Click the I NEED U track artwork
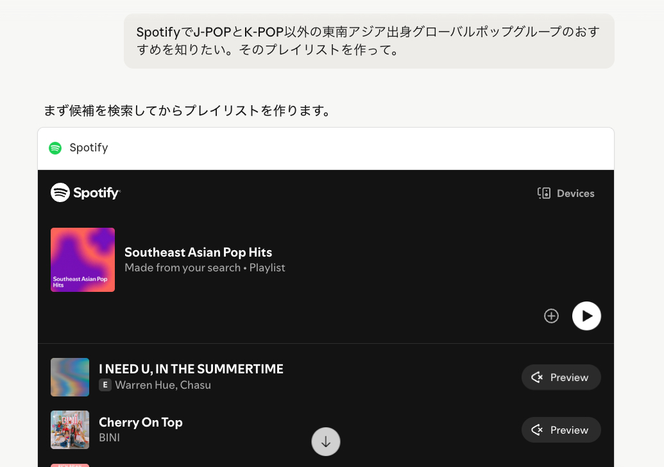 (x=69, y=377)
